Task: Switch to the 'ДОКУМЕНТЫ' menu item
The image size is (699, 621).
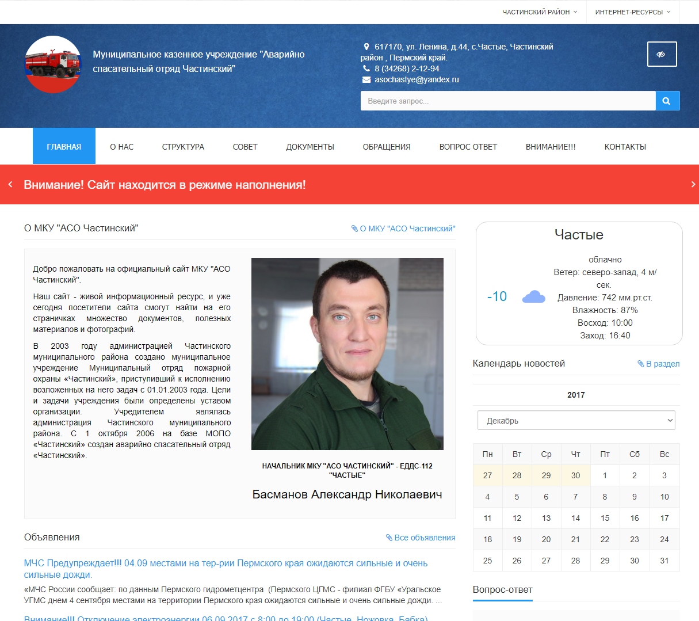Action: point(310,146)
